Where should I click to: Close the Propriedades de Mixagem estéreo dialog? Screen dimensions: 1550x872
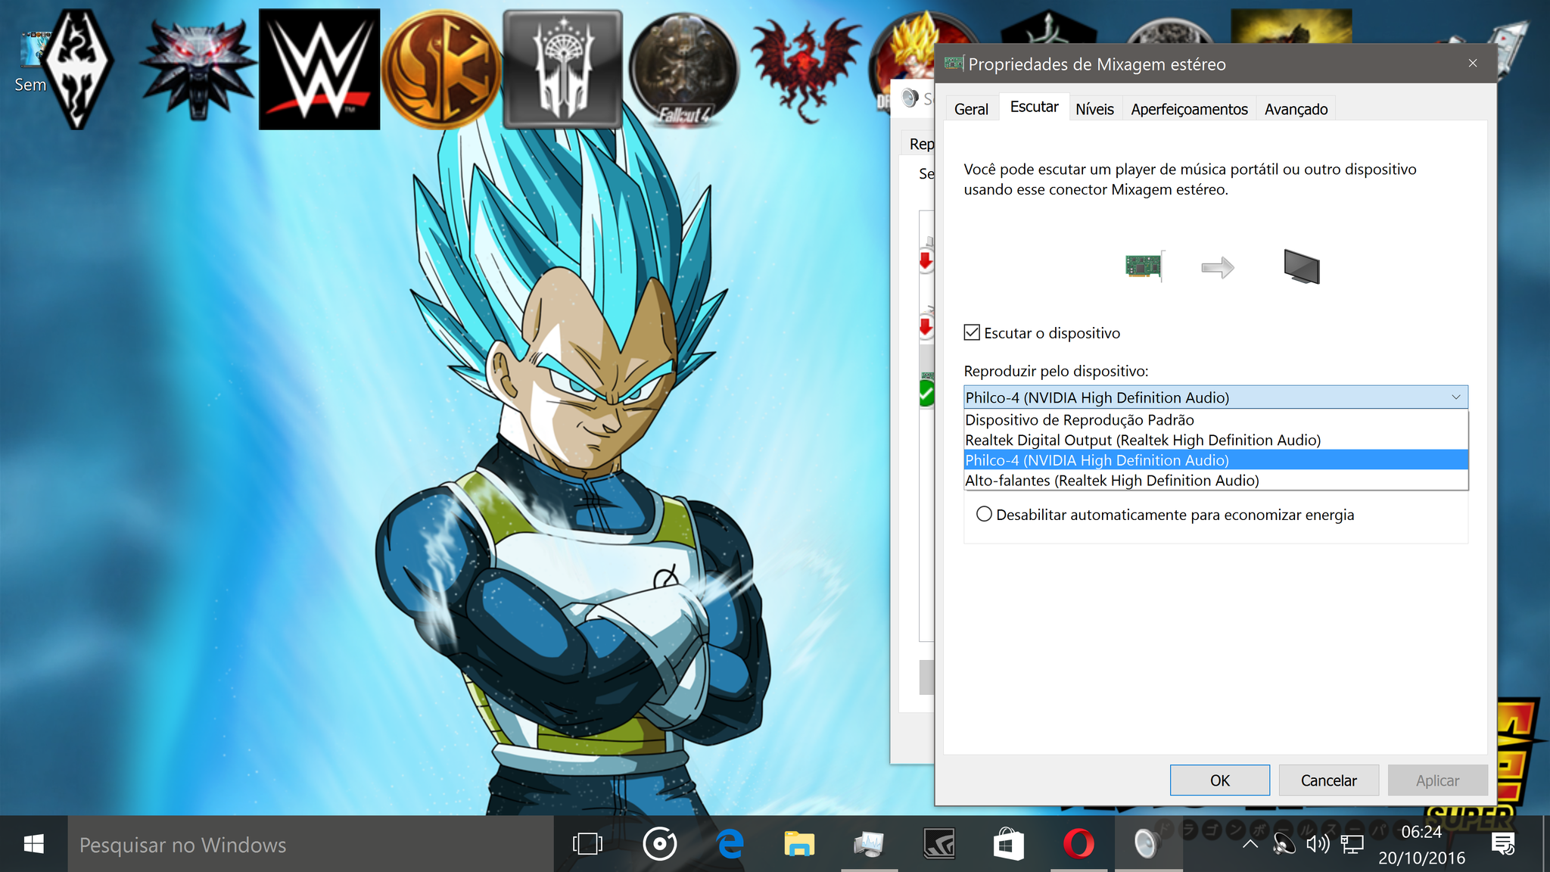(x=1473, y=63)
